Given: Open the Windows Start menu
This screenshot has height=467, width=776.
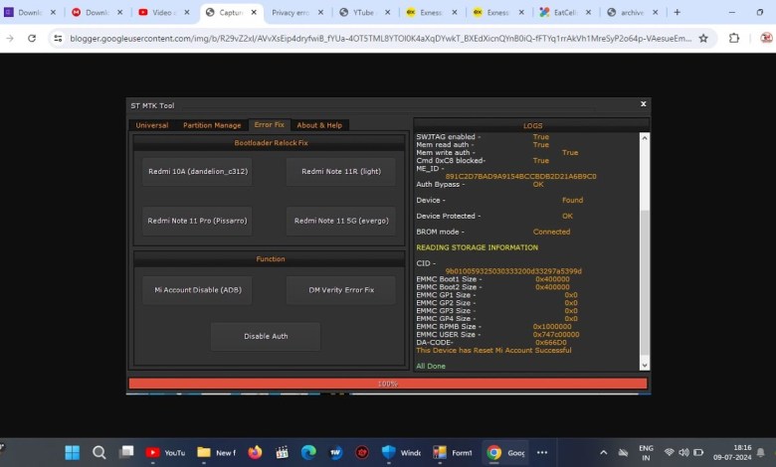Looking at the screenshot, I should tap(73, 452).
